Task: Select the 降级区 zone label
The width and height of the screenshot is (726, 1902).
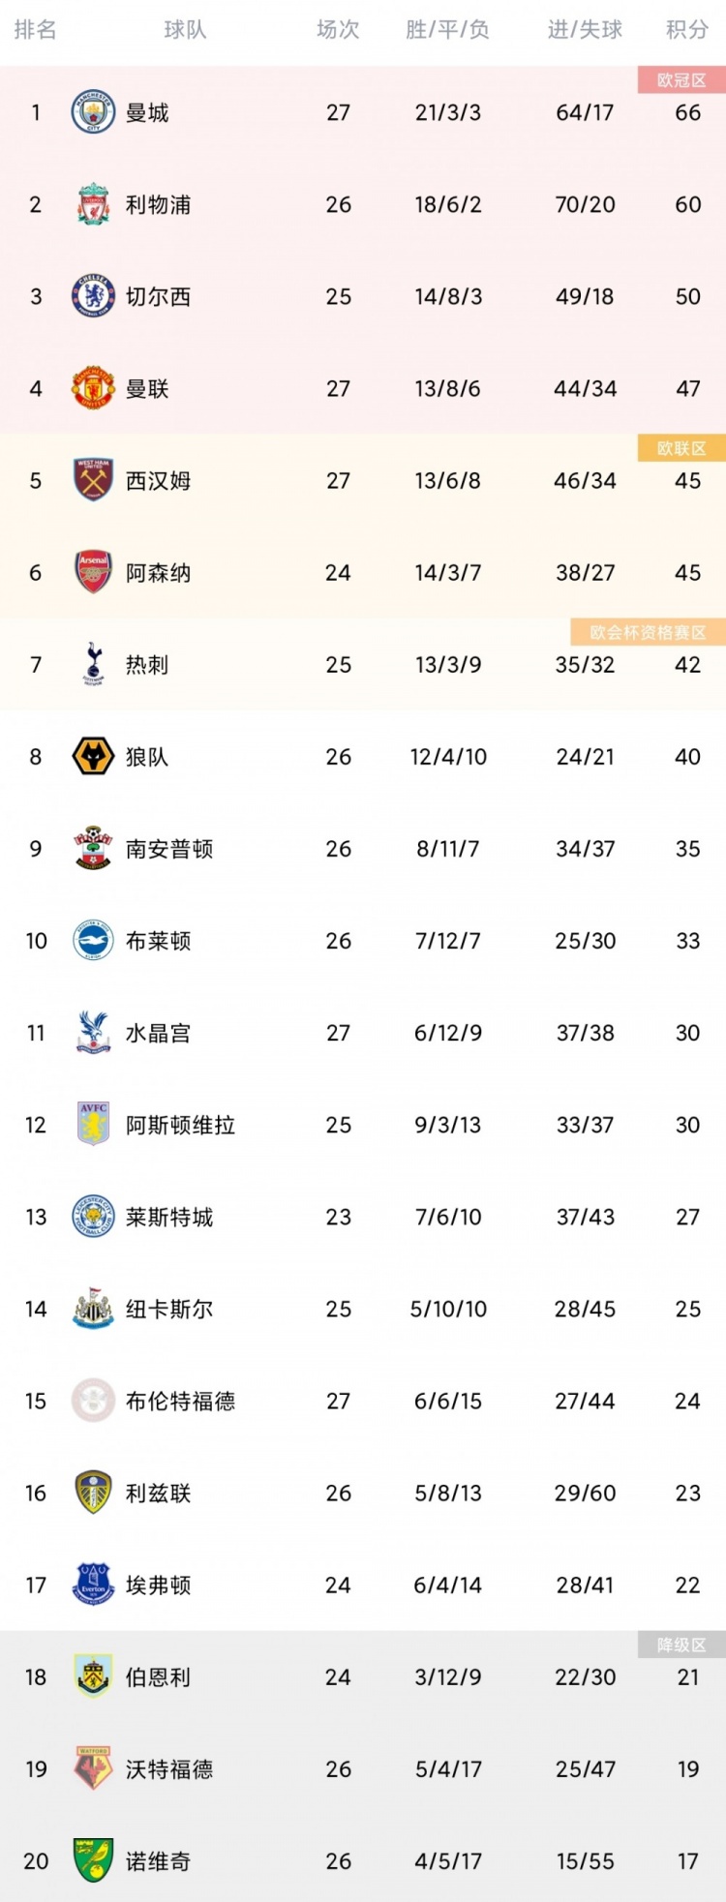Action: (681, 1645)
